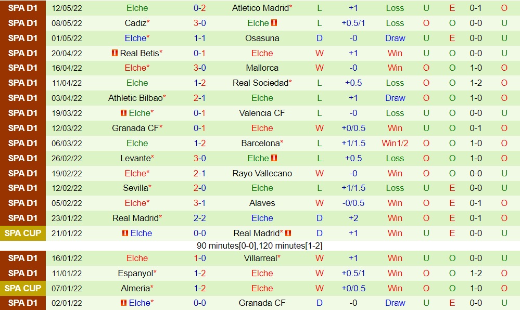Screen dimensions: 520x310
Task: Click red card icon in Levante vs Elche row
Action: 274,158
